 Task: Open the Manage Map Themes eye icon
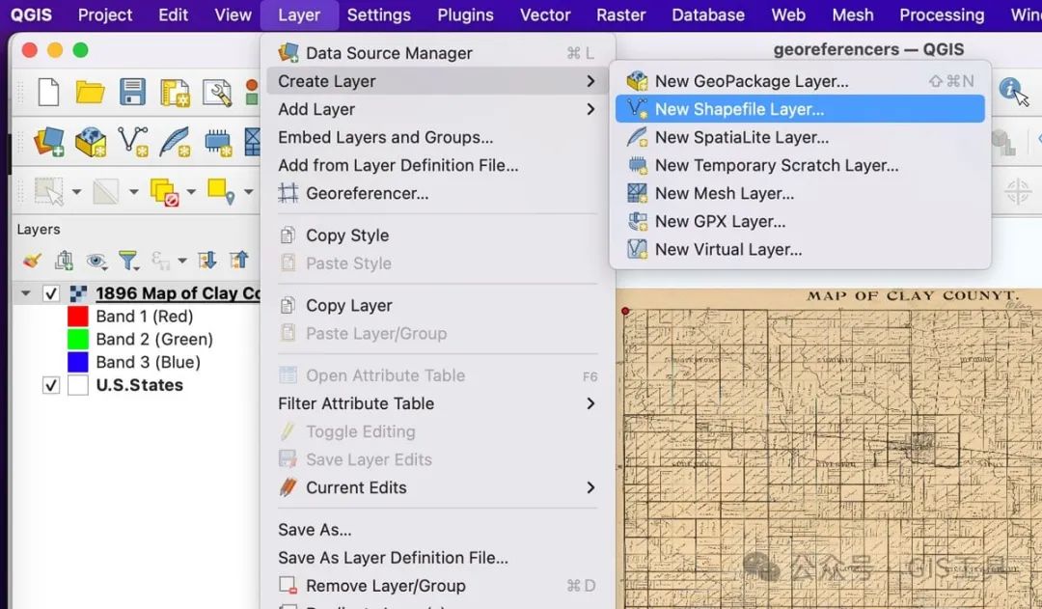[x=96, y=261]
